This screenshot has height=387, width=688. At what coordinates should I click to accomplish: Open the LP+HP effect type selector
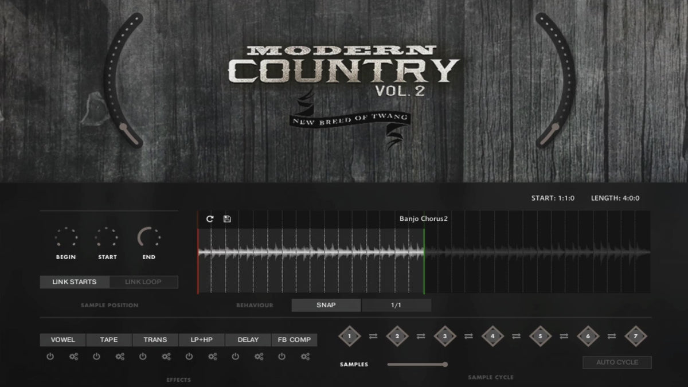click(201, 340)
